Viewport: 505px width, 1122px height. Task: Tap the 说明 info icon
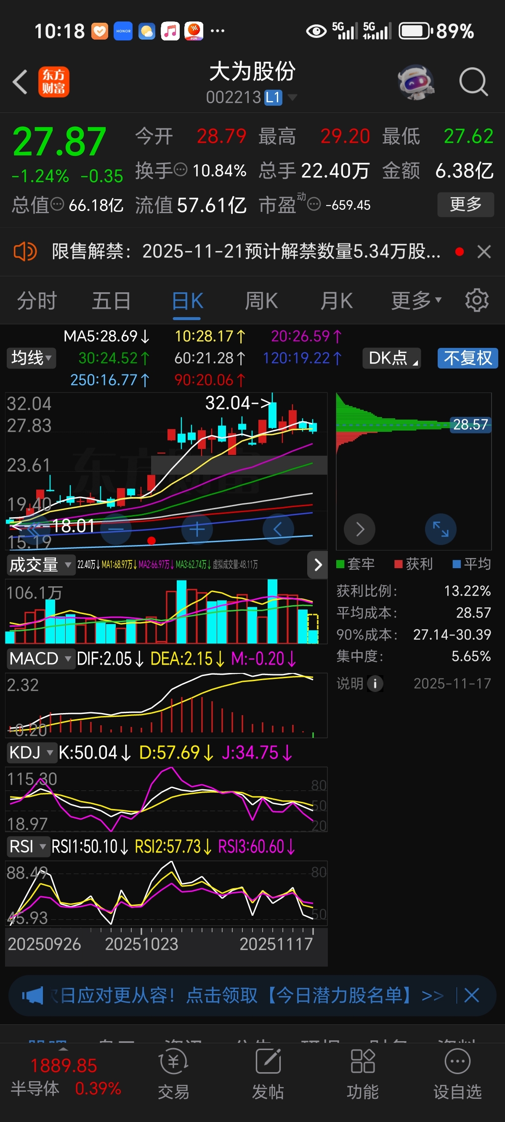(x=375, y=684)
